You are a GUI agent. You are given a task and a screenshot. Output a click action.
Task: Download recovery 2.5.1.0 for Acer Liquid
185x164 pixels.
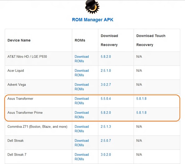click(x=106, y=71)
